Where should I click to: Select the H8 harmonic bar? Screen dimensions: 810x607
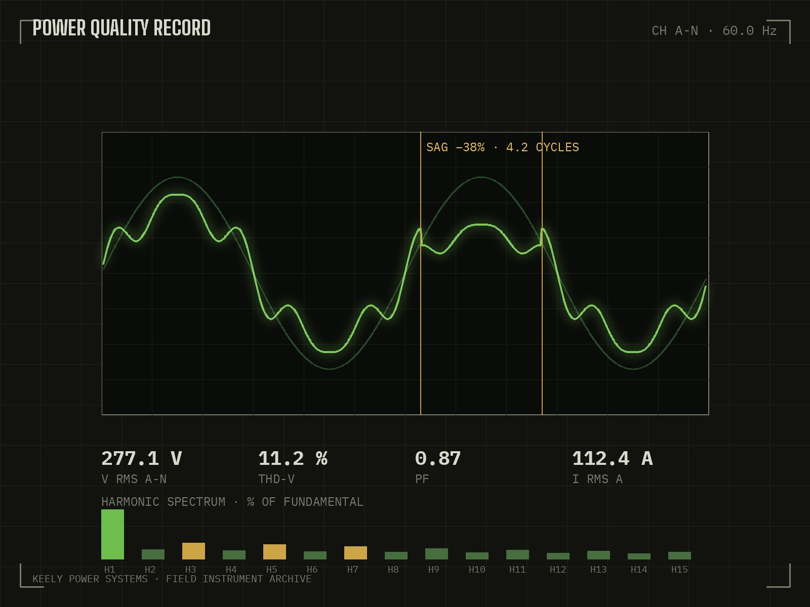396,555
